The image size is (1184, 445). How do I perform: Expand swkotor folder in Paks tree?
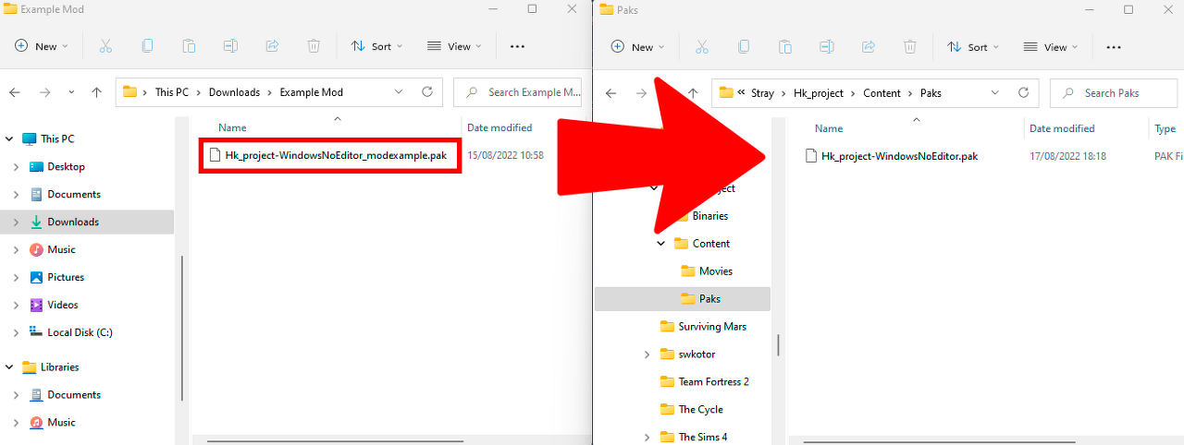[647, 355]
